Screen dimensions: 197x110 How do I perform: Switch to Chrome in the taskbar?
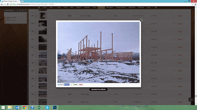pyautogui.click(x=25, y=108)
